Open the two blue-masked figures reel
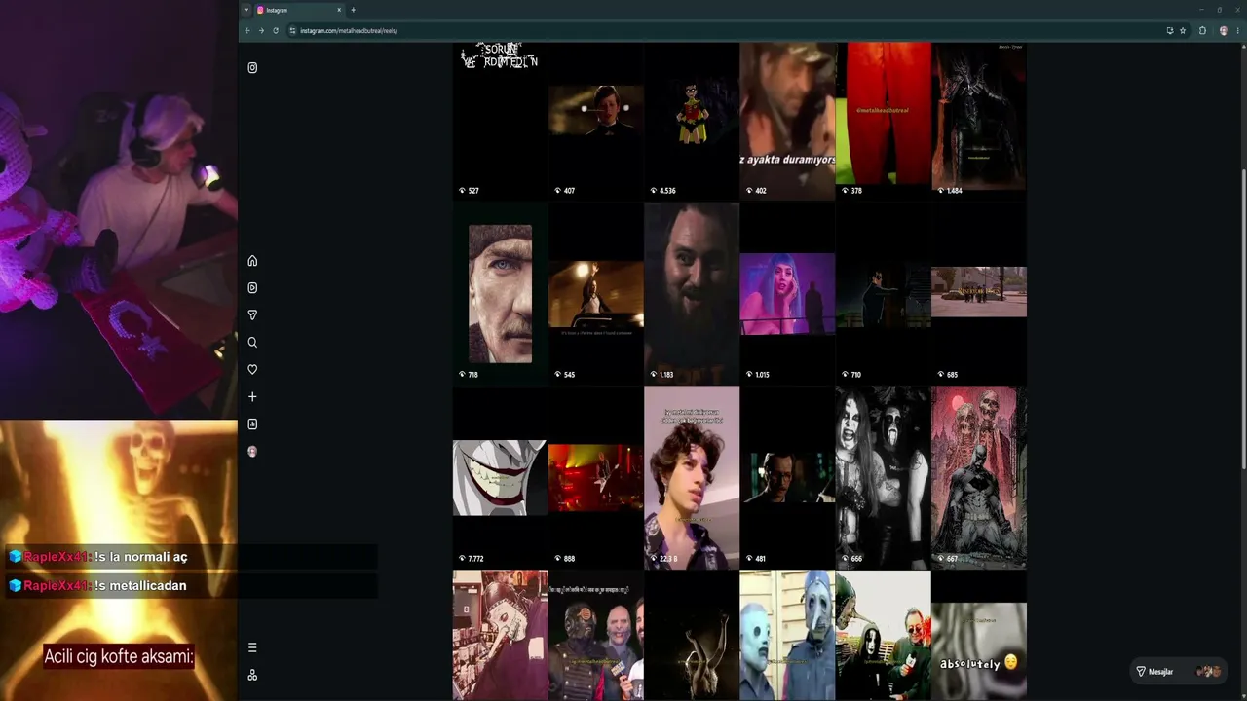Image resolution: width=1247 pixels, height=701 pixels. [787, 636]
